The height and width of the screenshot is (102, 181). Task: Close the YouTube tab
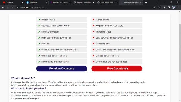23,3
